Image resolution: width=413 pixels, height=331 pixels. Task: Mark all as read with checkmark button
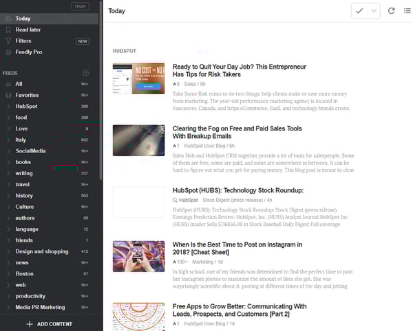[x=359, y=11]
